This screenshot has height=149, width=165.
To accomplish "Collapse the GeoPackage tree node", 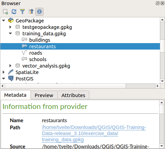I will point(4,21).
